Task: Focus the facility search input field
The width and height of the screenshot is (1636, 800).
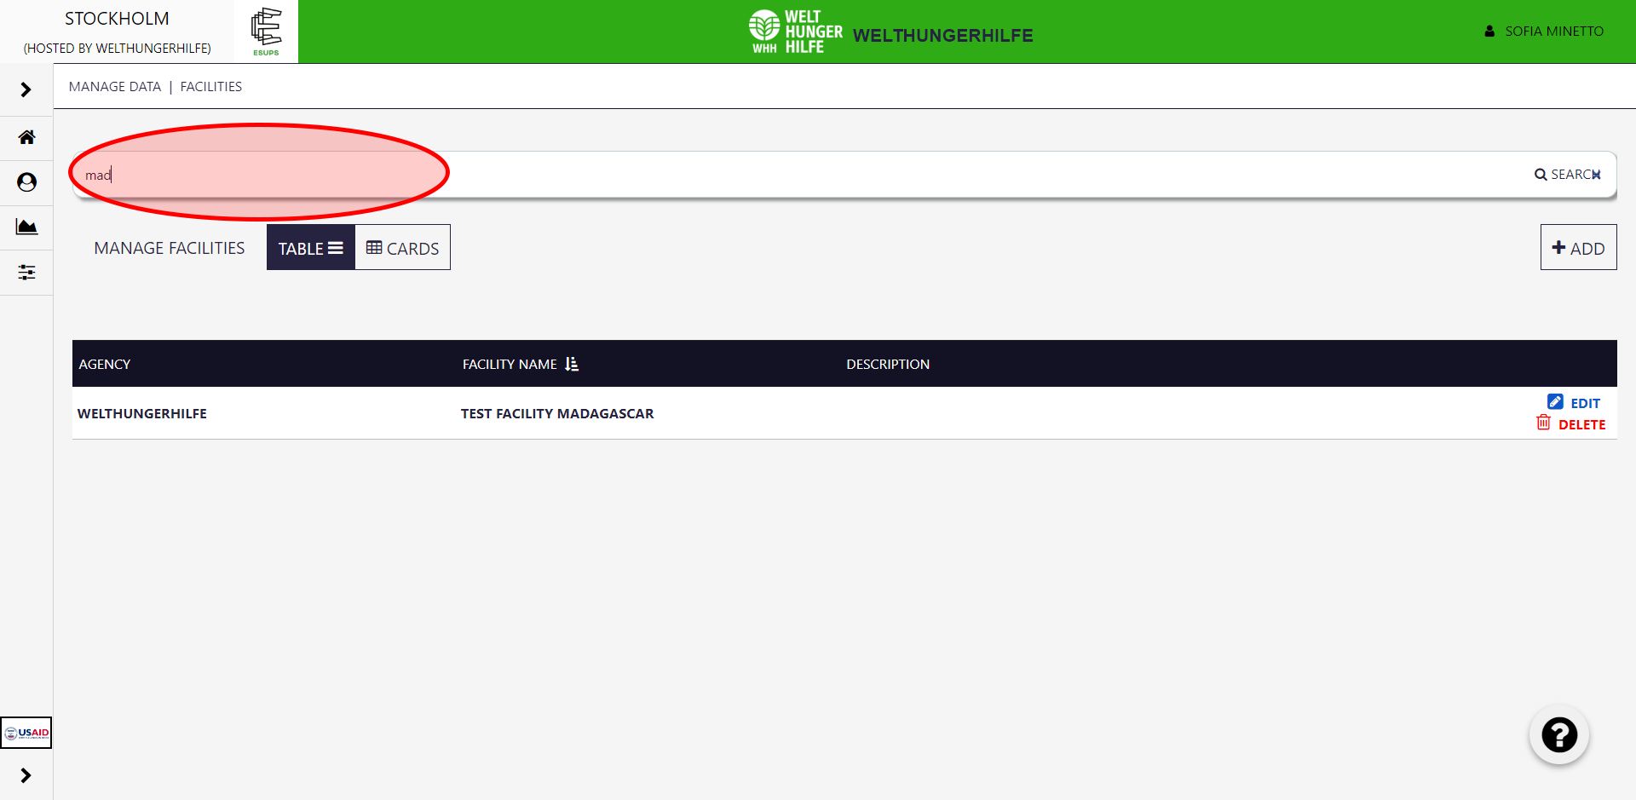Action: (767, 175)
